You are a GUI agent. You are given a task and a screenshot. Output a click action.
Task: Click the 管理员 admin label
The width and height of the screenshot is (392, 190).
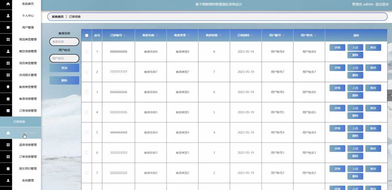tap(363, 4)
